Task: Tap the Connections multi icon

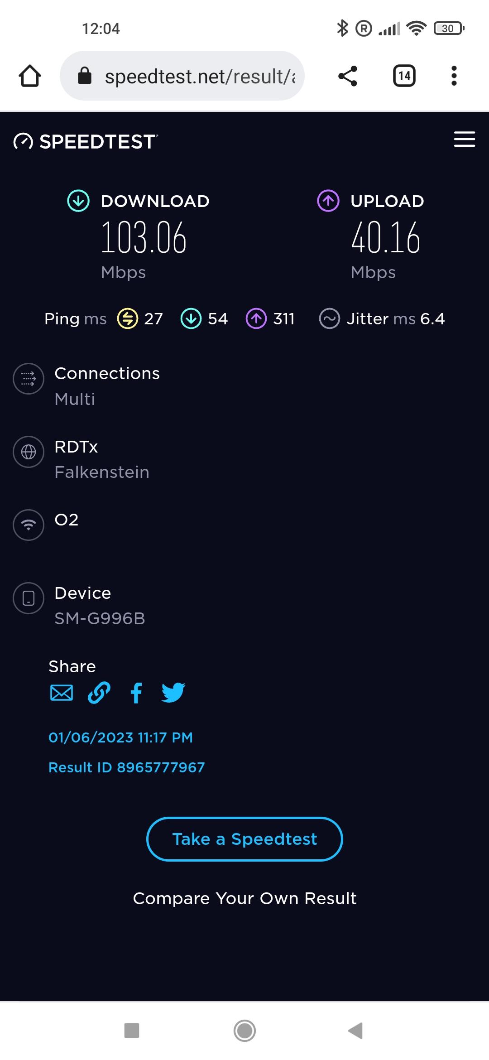Action: click(29, 379)
